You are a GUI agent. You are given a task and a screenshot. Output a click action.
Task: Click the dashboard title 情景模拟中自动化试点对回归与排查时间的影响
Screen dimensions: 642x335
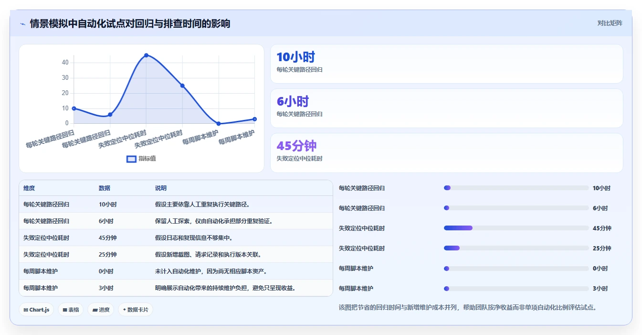(130, 23)
